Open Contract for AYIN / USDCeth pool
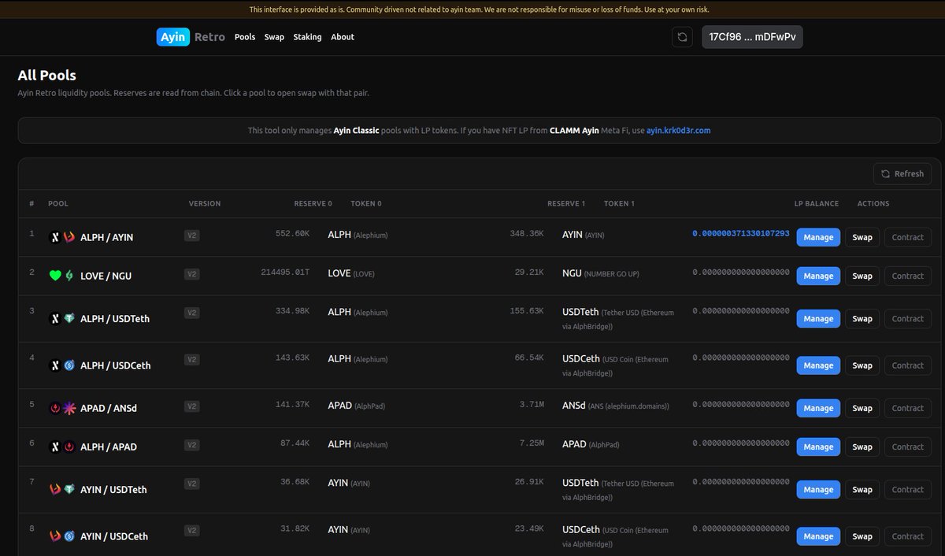This screenshot has width=945, height=556. click(x=907, y=536)
